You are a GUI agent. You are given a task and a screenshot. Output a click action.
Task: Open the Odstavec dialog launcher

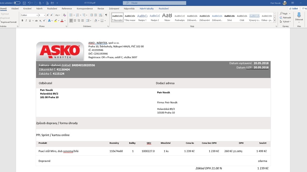pyautogui.click(x=108, y=26)
